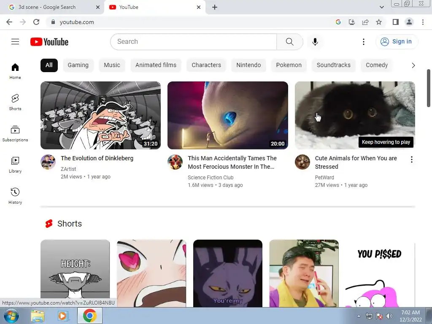Image resolution: width=432 pixels, height=324 pixels.
Task: Open YouTube settings three-dot menu
Action: tap(364, 42)
